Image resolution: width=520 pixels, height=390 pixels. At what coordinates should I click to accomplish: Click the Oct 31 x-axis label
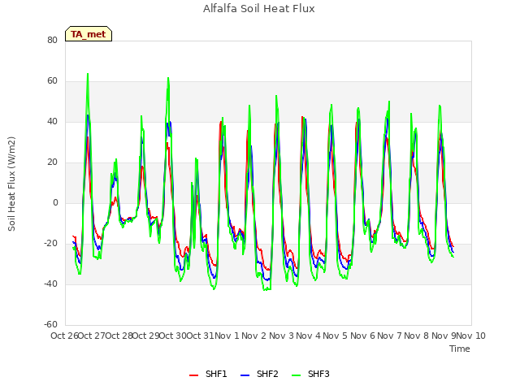pos(201,336)
